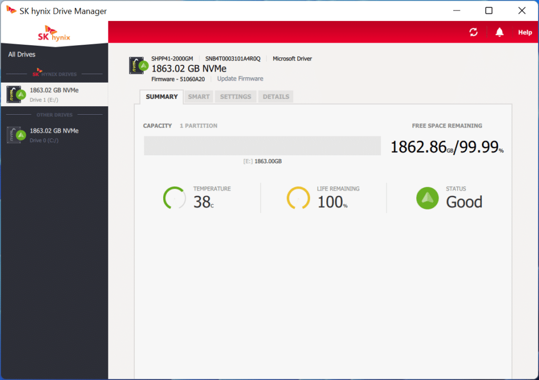Close the SK hynix Drive Manager window
The width and height of the screenshot is (539, 380).
pyautogui.click(x=522, y=11)
